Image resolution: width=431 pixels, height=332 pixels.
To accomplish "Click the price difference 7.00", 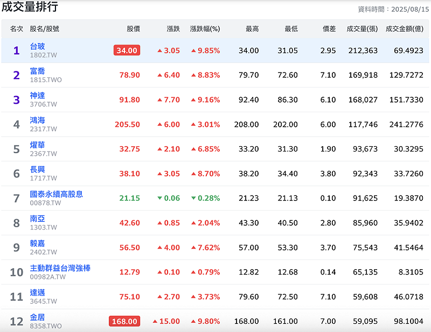I will tap(328, 321).
